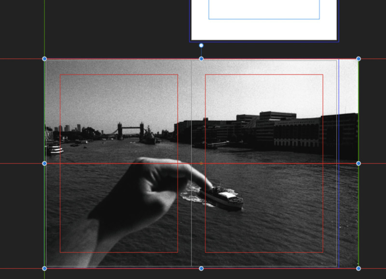
Task: Select the left-middle resize handle
Action: point(44,164)
